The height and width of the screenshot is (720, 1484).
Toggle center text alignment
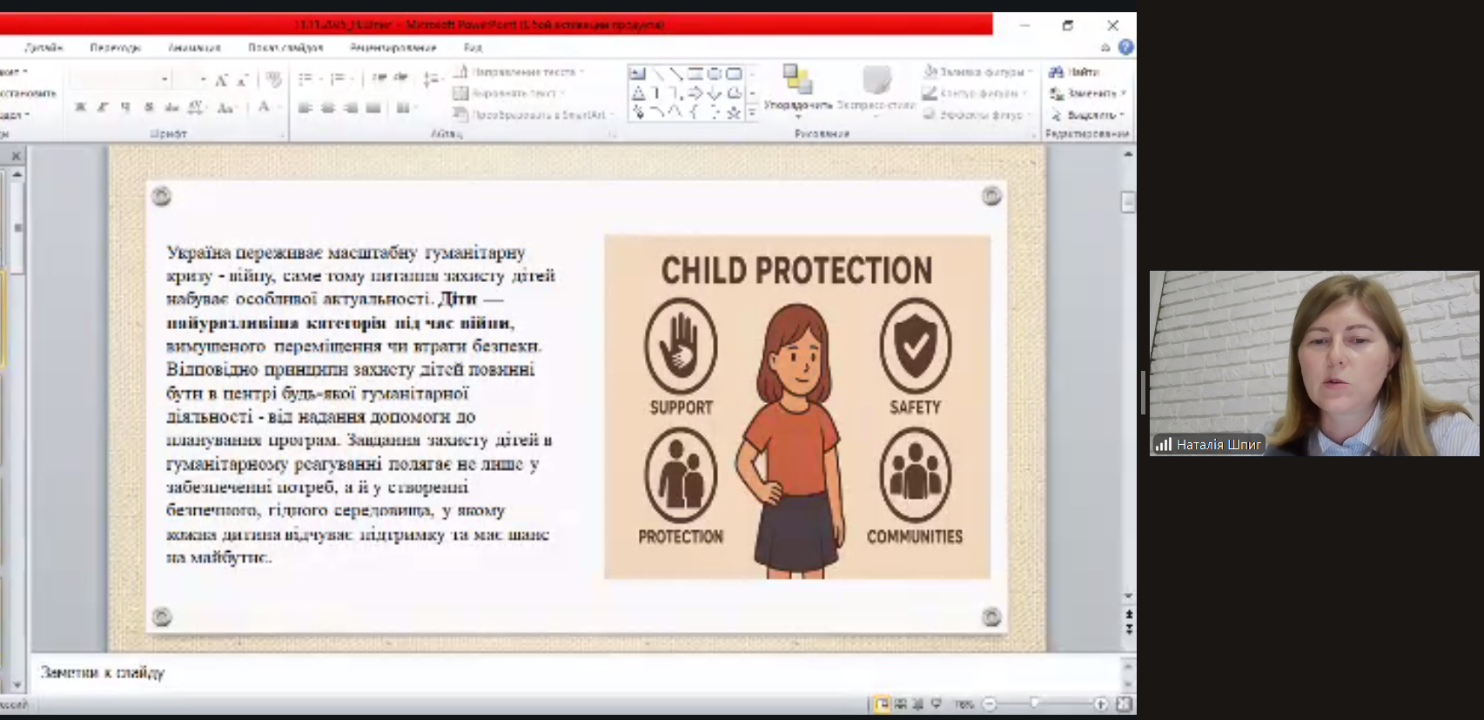coord(328,108)
